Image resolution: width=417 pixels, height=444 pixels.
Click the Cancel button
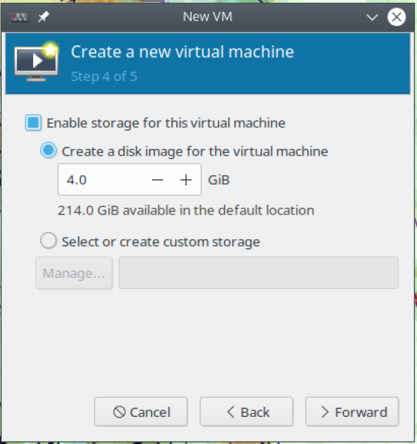[x=141, y=412]
